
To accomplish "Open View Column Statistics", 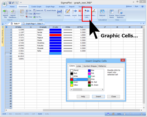I will pyautogui.click(x=120, y=14).
